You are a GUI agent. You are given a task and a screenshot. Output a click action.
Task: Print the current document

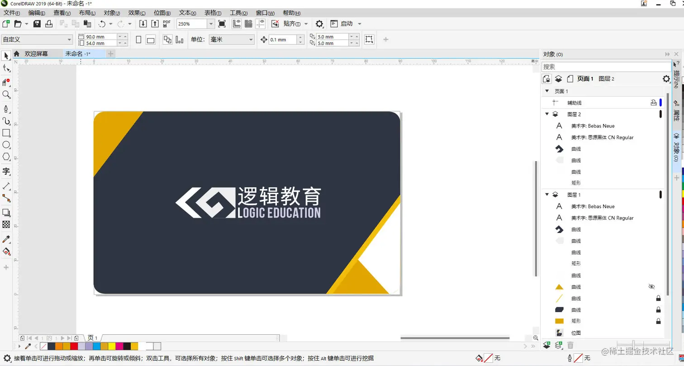pos(49,24)
